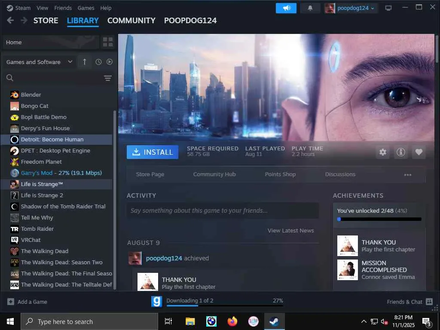Click the library search magnifier icon

[x=10, y=78]
